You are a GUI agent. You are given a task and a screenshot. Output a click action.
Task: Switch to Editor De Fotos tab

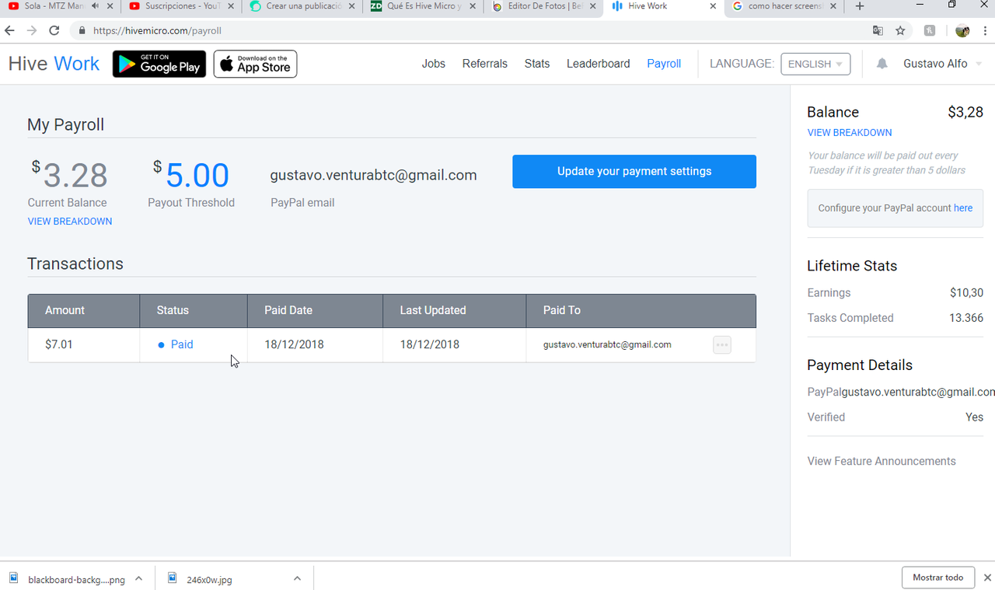(x=543, y=6)
